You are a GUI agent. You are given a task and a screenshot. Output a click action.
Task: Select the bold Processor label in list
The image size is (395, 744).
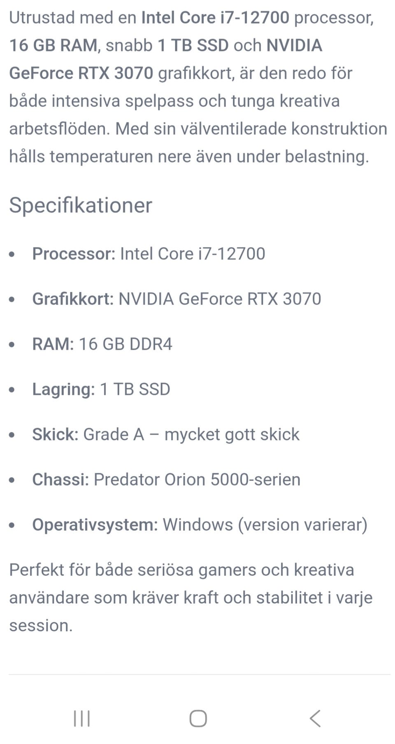tap(74, 254)
